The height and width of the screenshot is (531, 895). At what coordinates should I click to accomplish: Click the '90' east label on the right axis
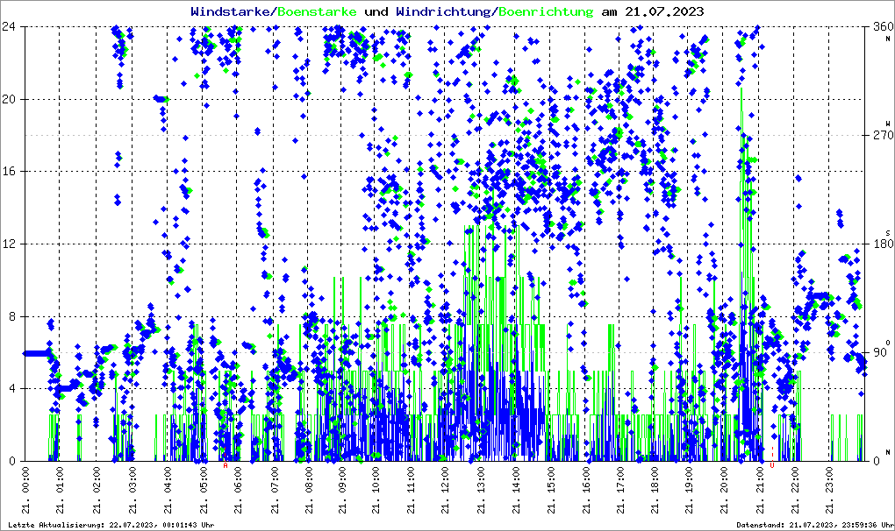click(882, 352)
